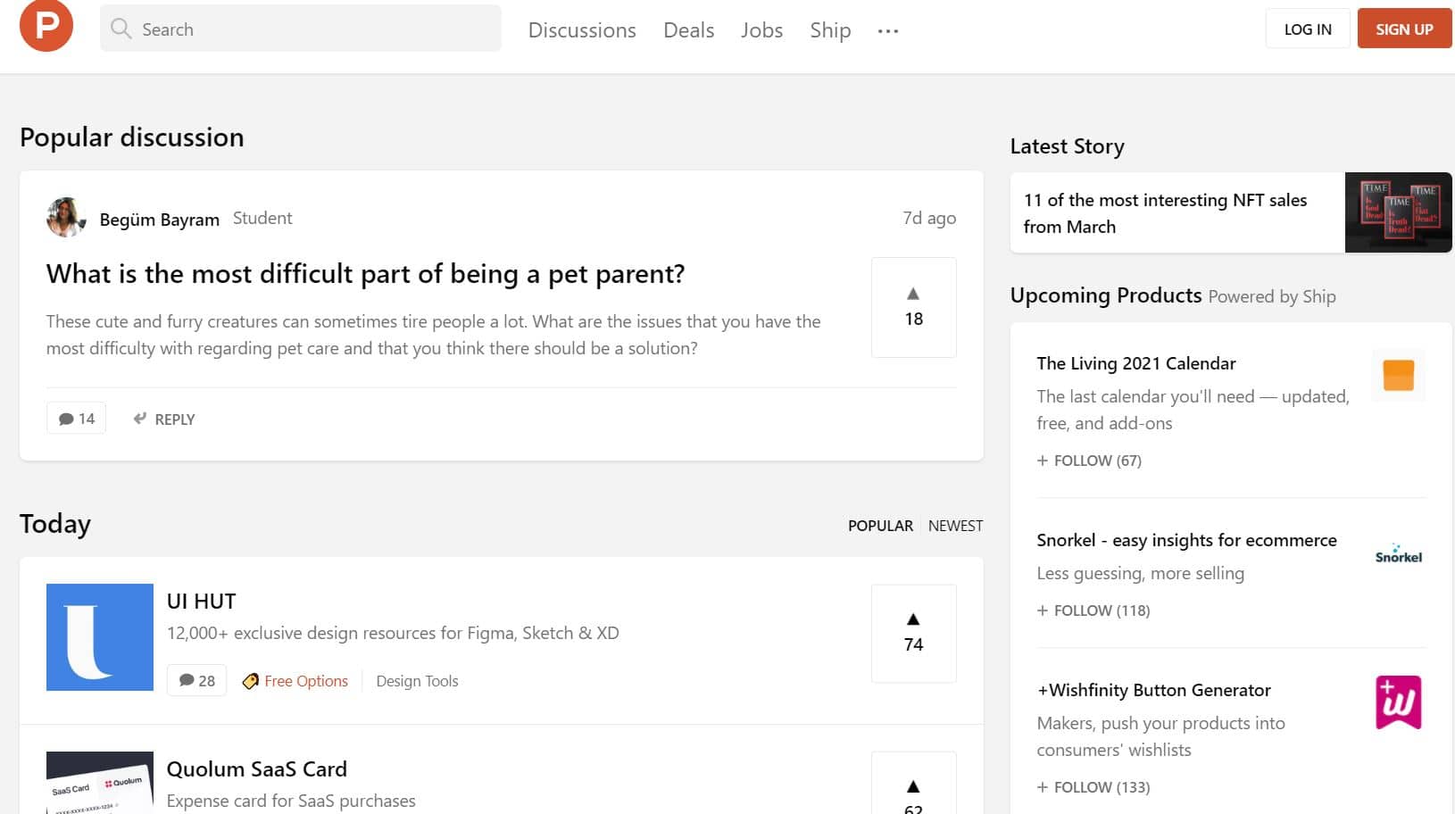This screenshot has height=814, width=1455.
Task: Open Snorkel easy insights for ecommerce
Action: point(1186,540)
